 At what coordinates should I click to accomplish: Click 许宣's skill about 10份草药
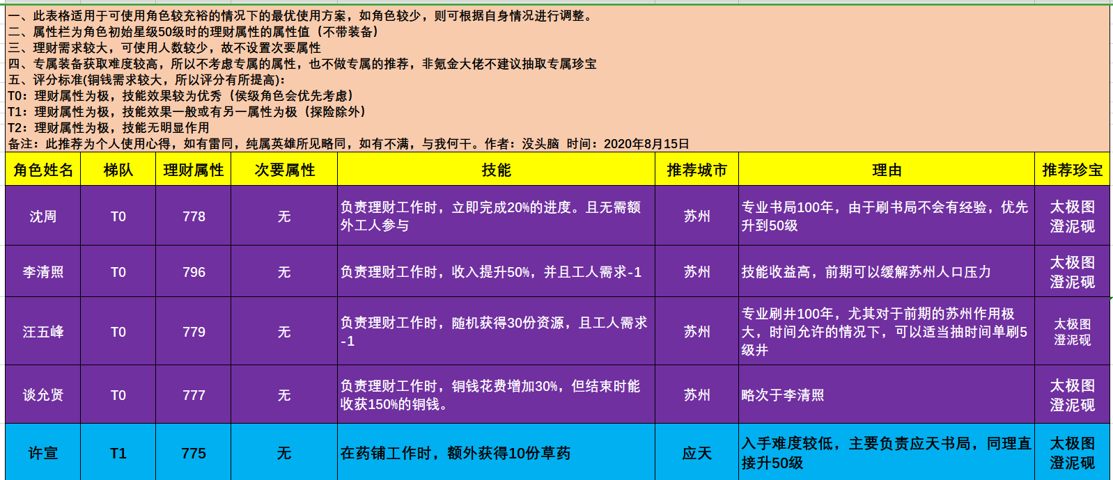coord(496,453)
